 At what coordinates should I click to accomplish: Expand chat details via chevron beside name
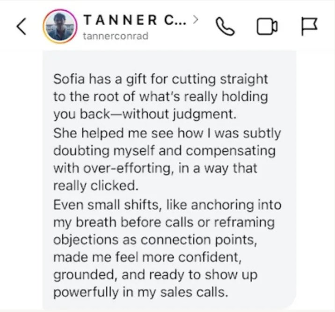(196, 20)
